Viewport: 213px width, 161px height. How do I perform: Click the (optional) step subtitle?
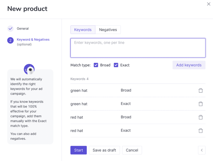[x=24, y=45]
